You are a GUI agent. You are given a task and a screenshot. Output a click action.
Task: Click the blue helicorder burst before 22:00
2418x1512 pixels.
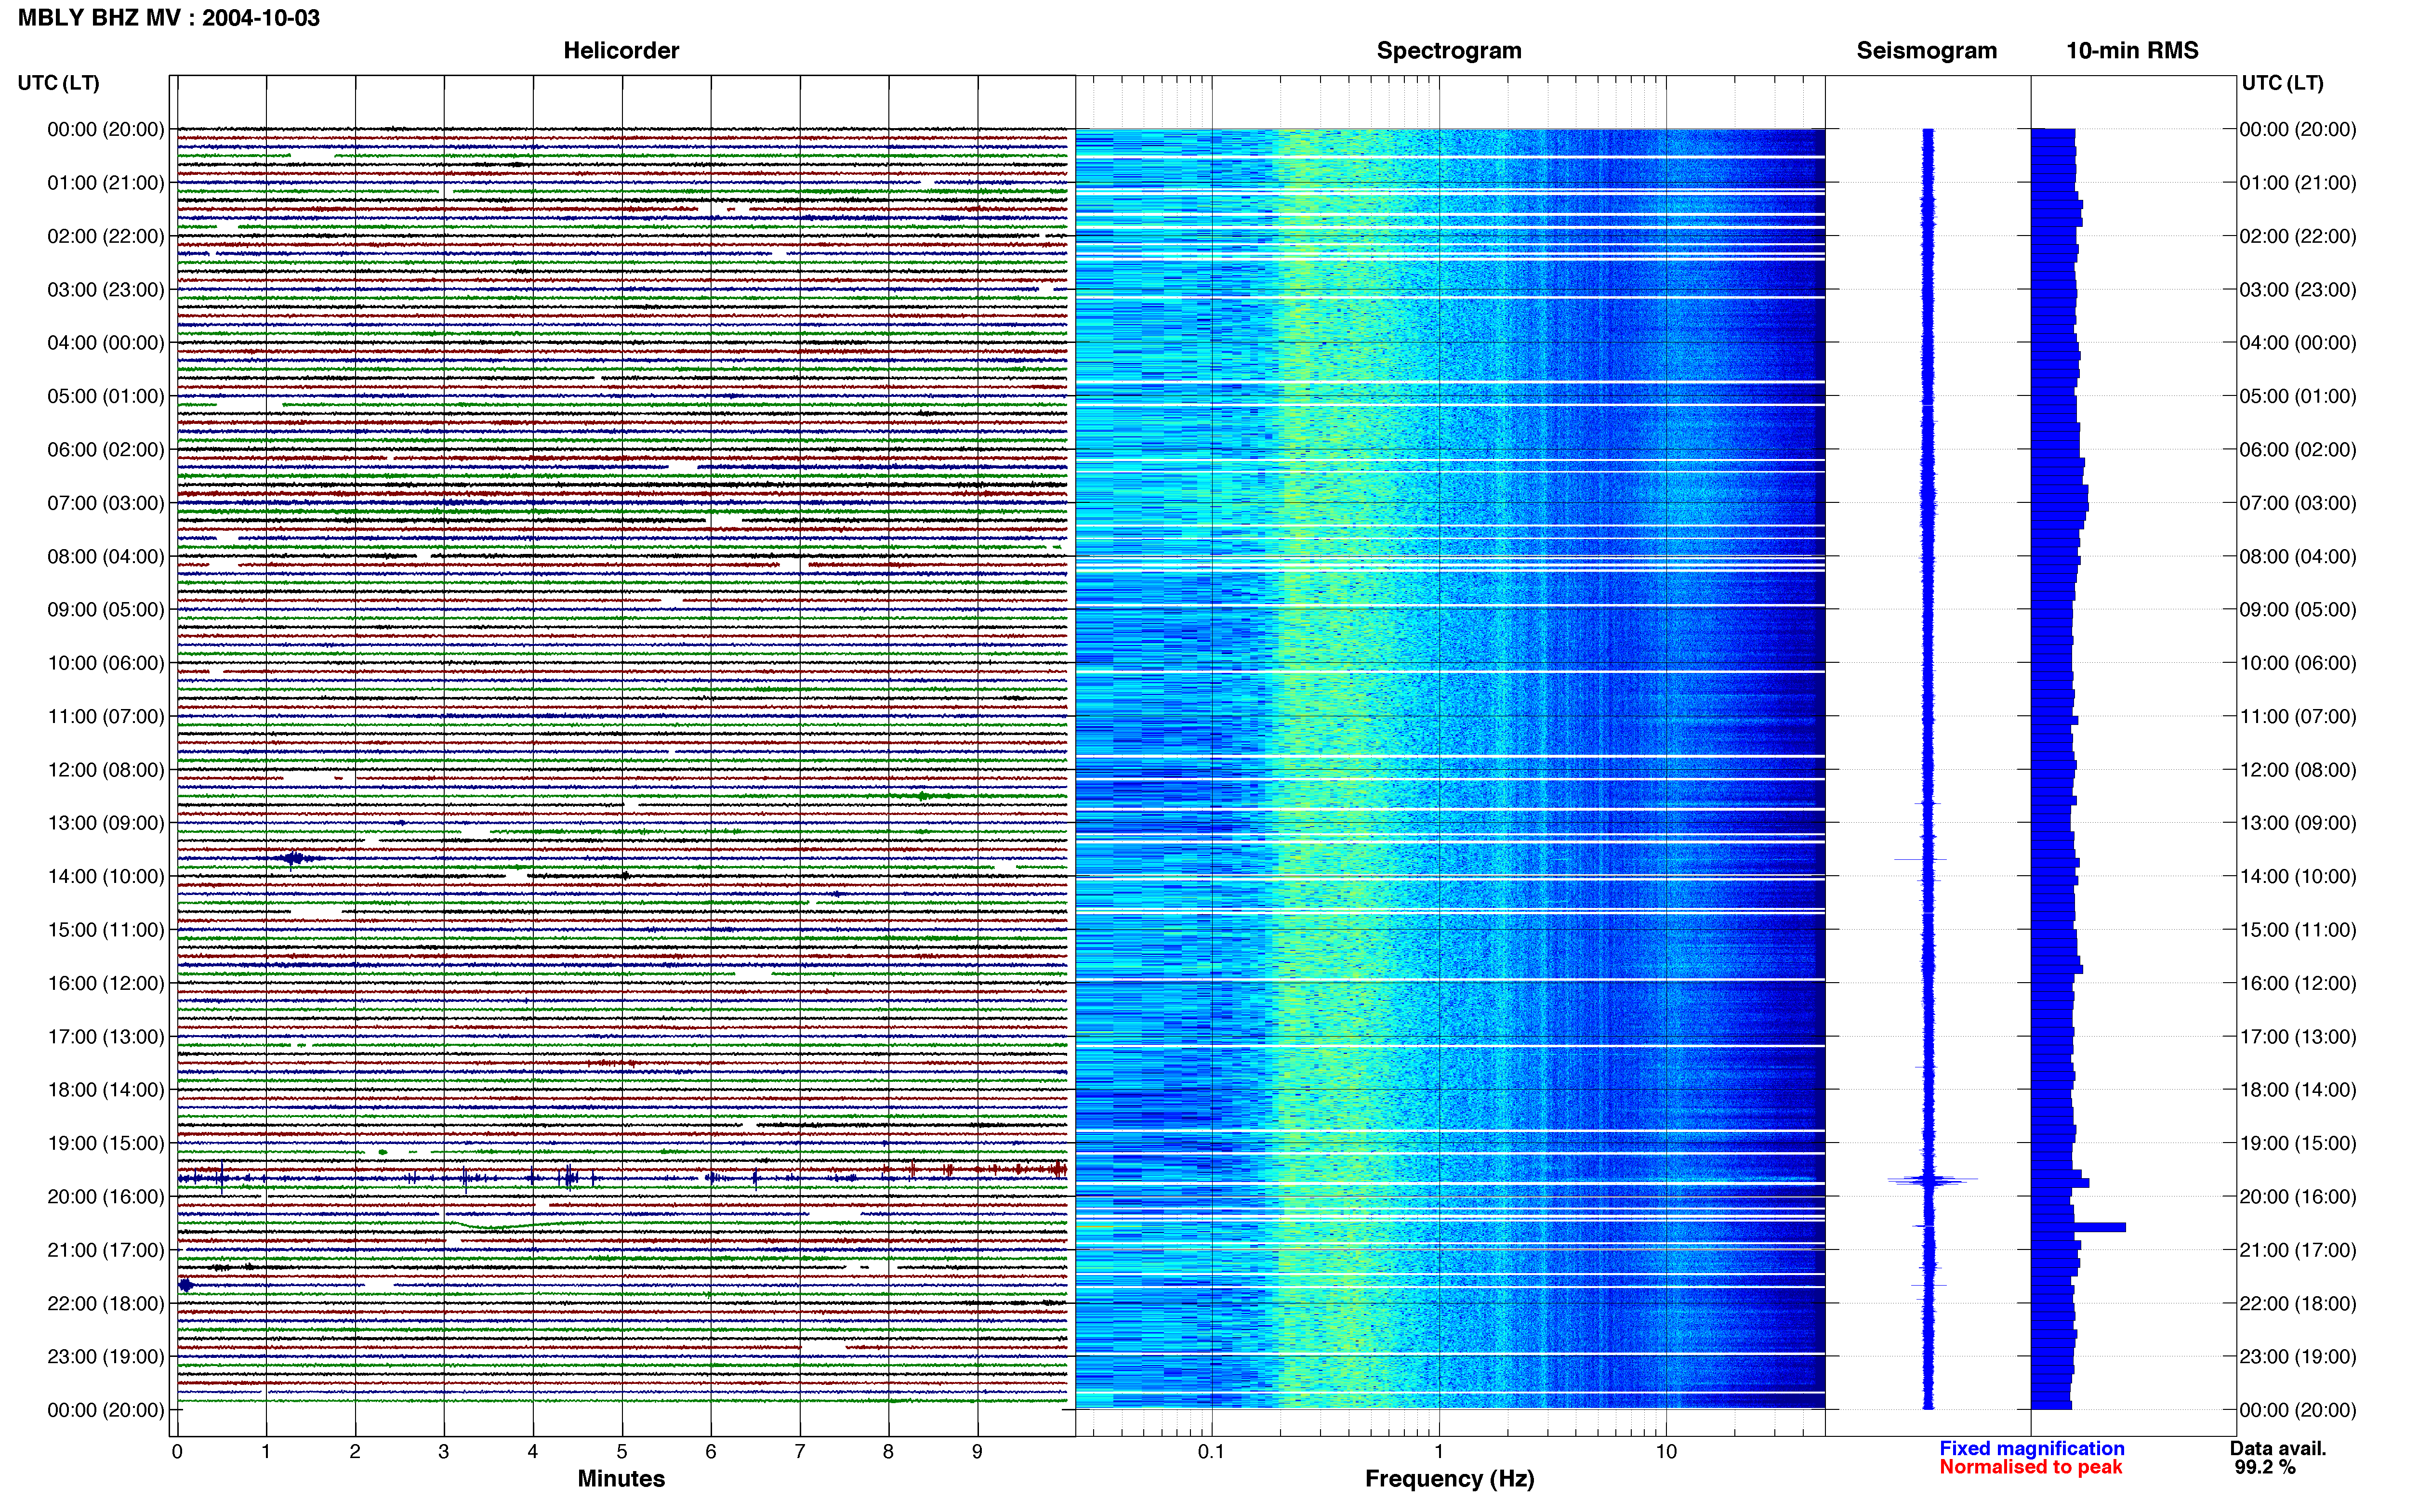185,1285
